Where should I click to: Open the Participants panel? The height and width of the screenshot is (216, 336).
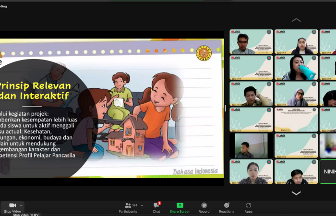[128, 208]
